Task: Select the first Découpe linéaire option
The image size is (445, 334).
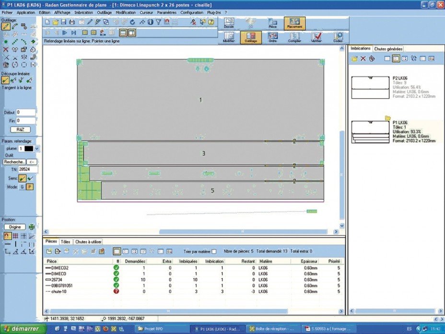Action: pos(5,80)
